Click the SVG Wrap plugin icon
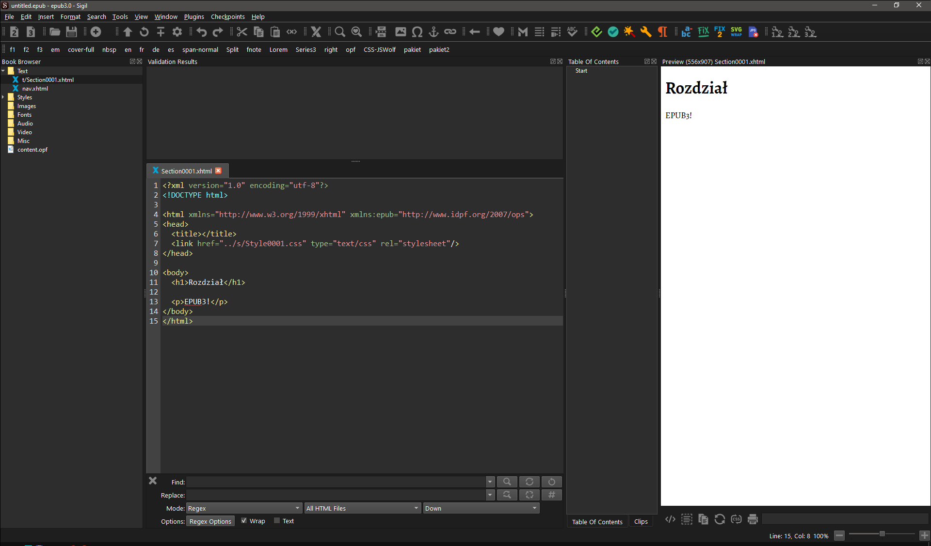 [736, 32]
